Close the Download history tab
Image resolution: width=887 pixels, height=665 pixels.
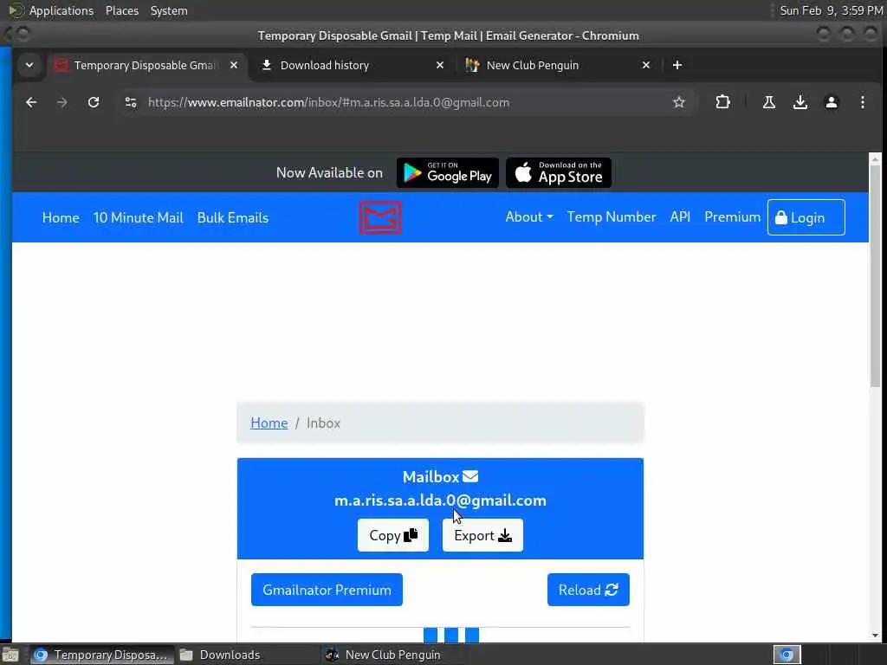tap(439, 65)
